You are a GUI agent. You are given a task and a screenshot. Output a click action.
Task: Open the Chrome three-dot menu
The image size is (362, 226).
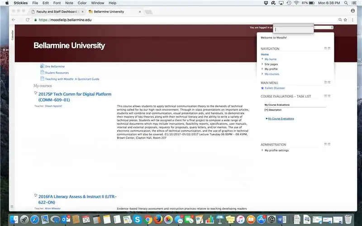coord(352,20)
